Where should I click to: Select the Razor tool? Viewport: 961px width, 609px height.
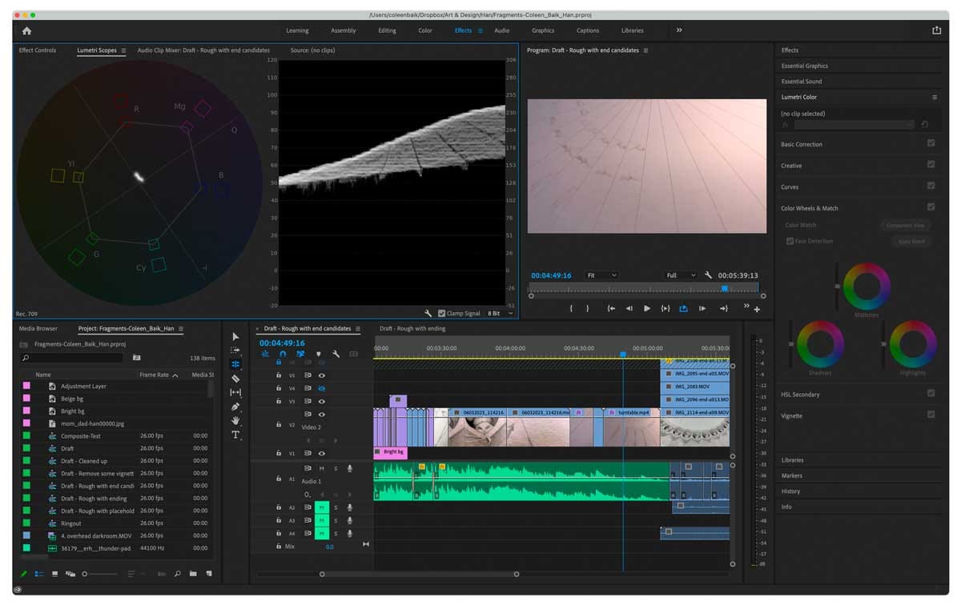click(x=235, y=379)
